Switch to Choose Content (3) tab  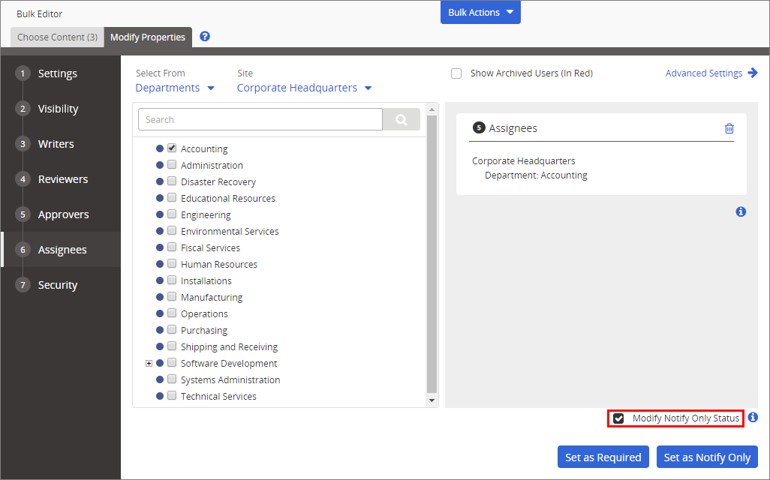(58, 37)
